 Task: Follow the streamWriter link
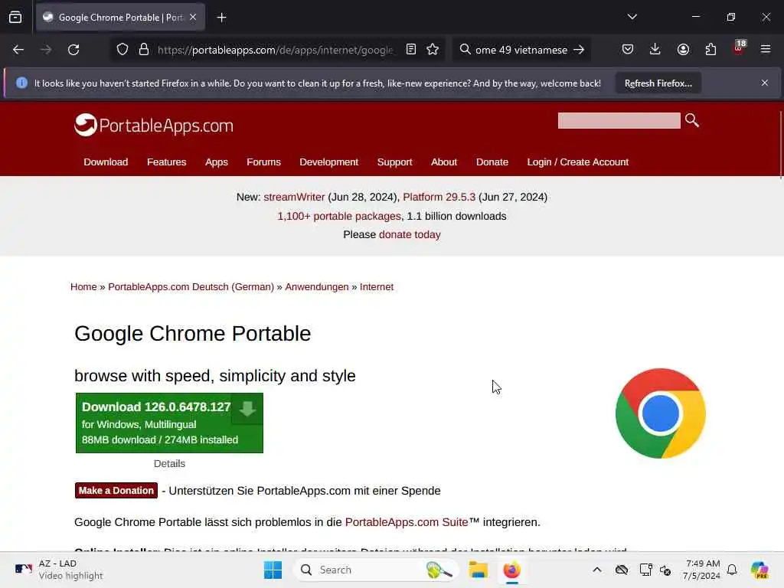point(294,197)
